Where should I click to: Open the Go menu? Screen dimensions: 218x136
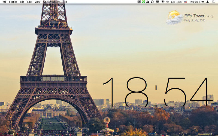45,2
